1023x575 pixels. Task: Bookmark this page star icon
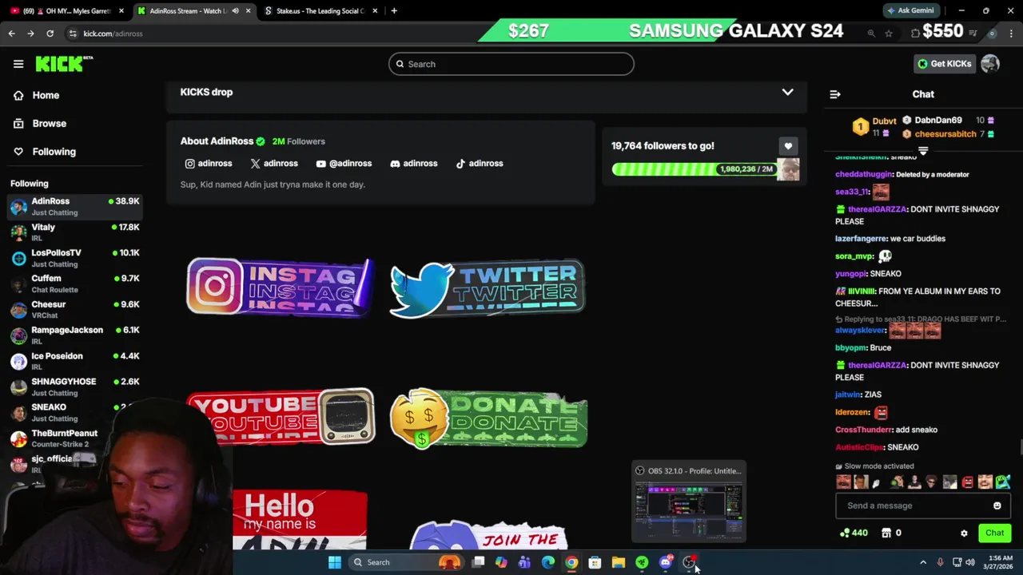[x=888, y=34]
